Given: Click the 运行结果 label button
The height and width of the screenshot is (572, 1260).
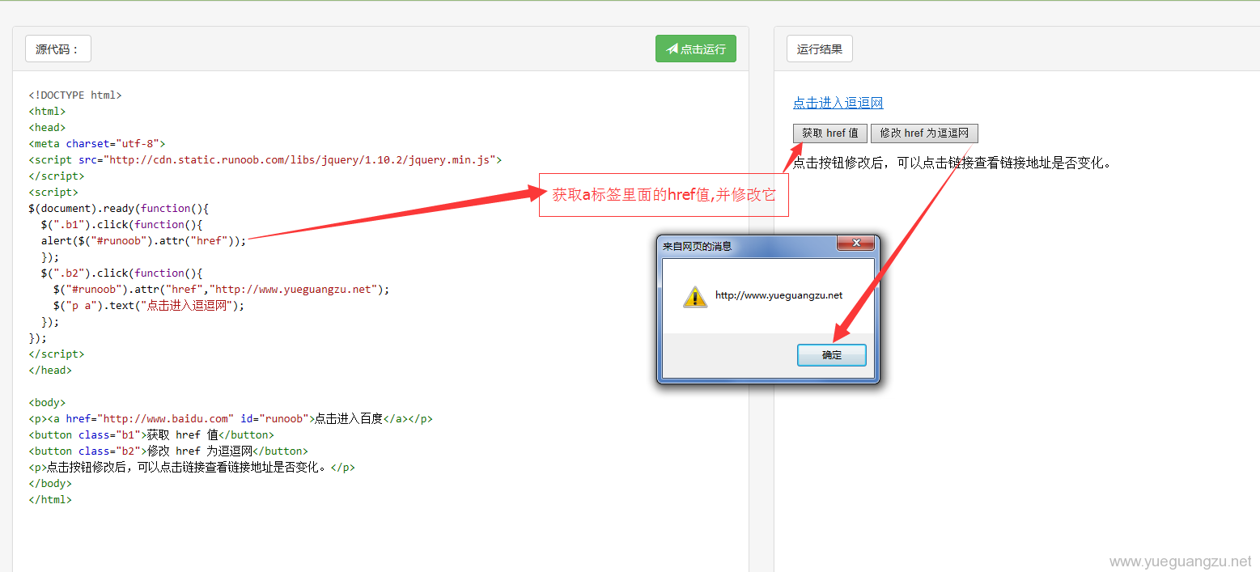Looking at the screenshot, I should click(x=820, y=49).
